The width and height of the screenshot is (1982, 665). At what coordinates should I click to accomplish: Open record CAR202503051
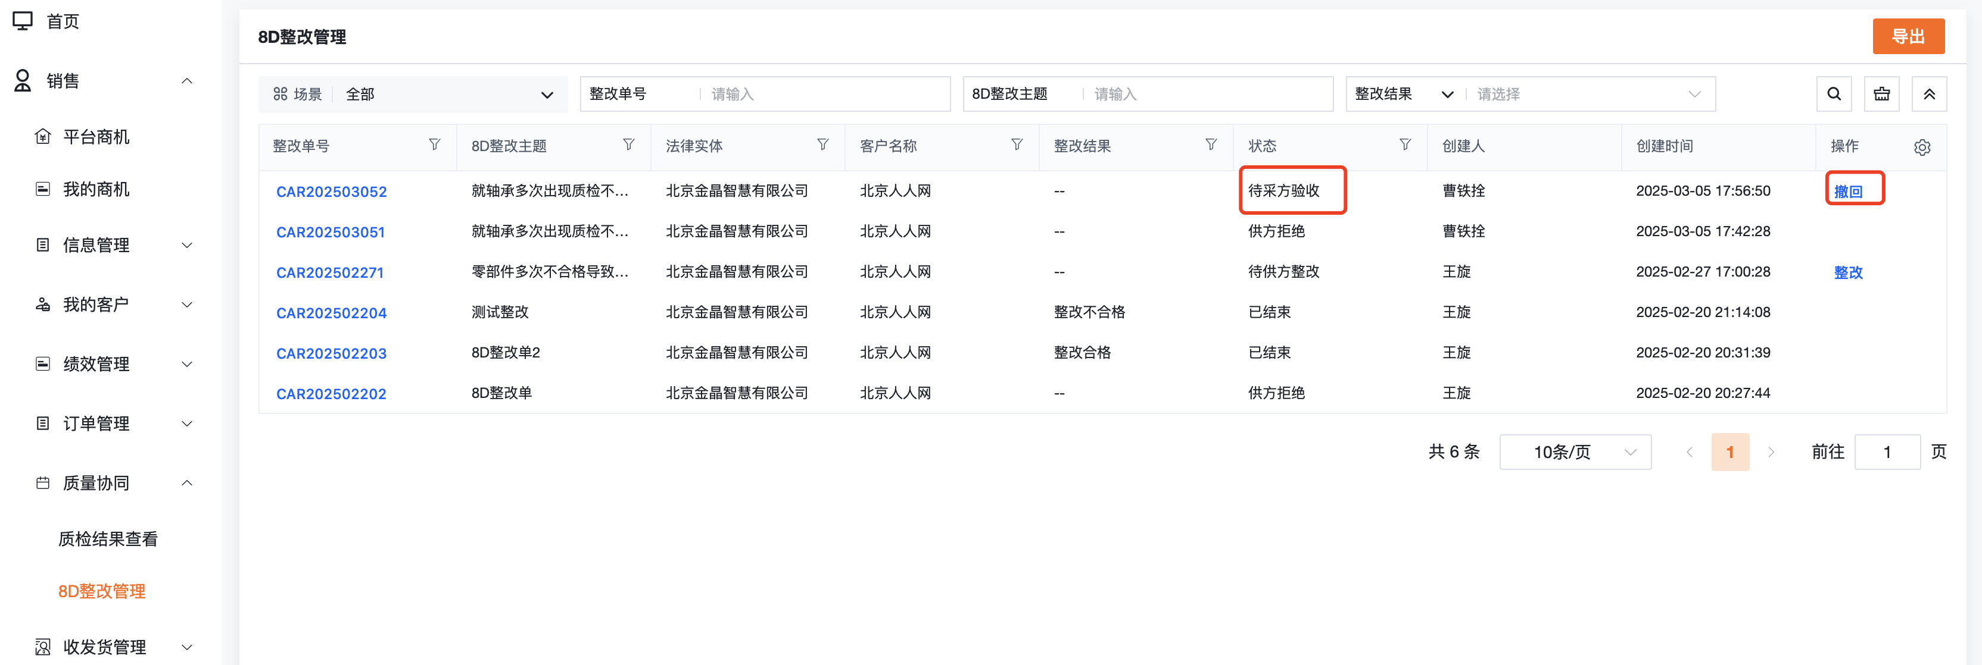(331, 232)
